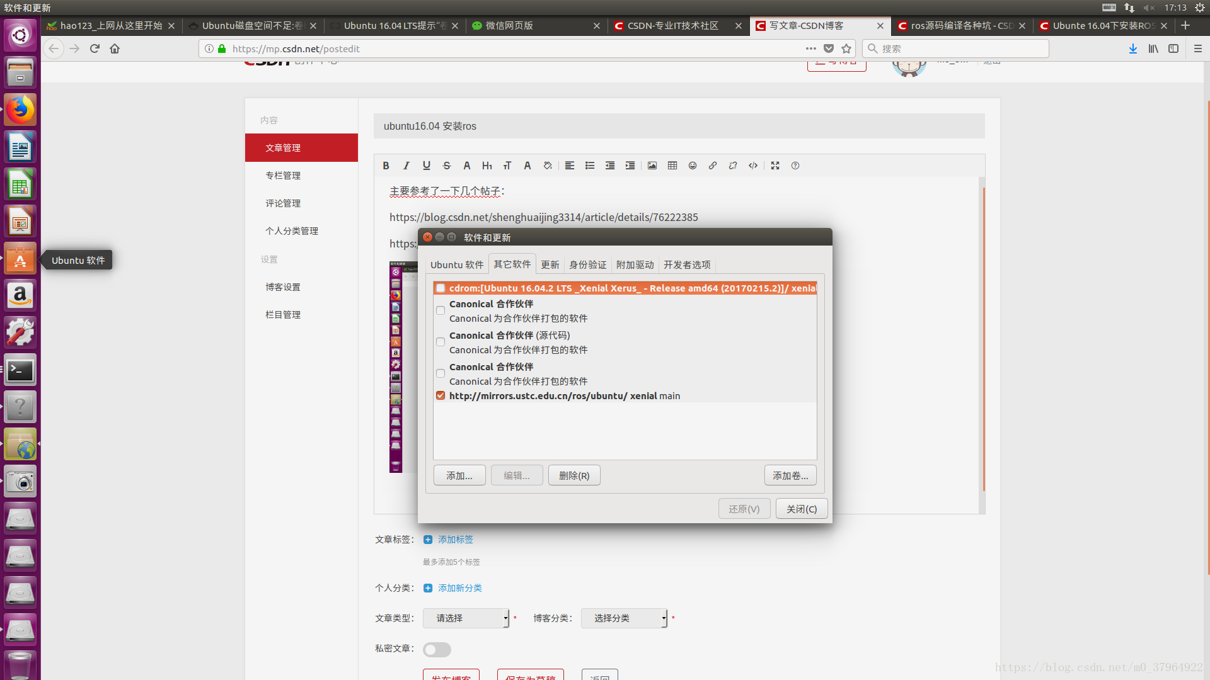Open the address bar page actions menu
The width and height of the screenshot is (1210, 680).
coord(811,48)
